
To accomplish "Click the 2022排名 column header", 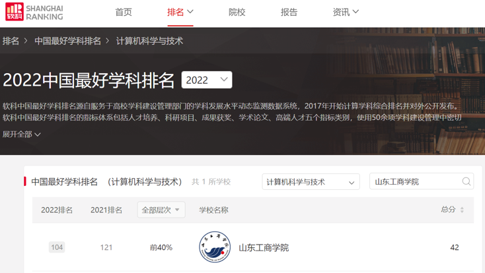I will [57, 210].
